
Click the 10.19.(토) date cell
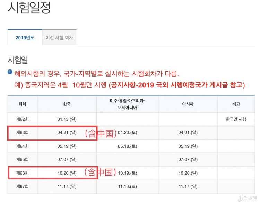128,173
